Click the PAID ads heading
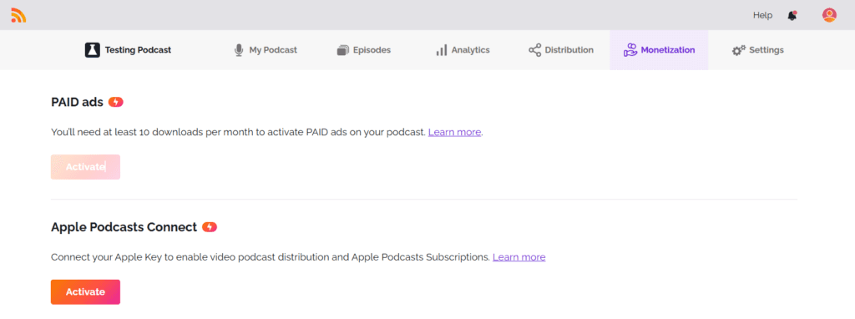 click(77, 102)
